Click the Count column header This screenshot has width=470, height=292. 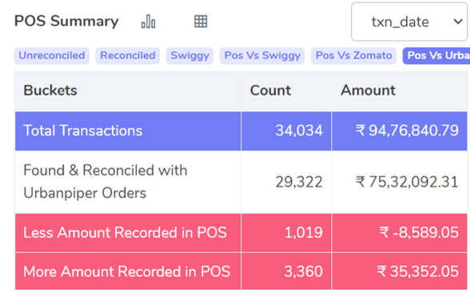(x=270, y=90)
